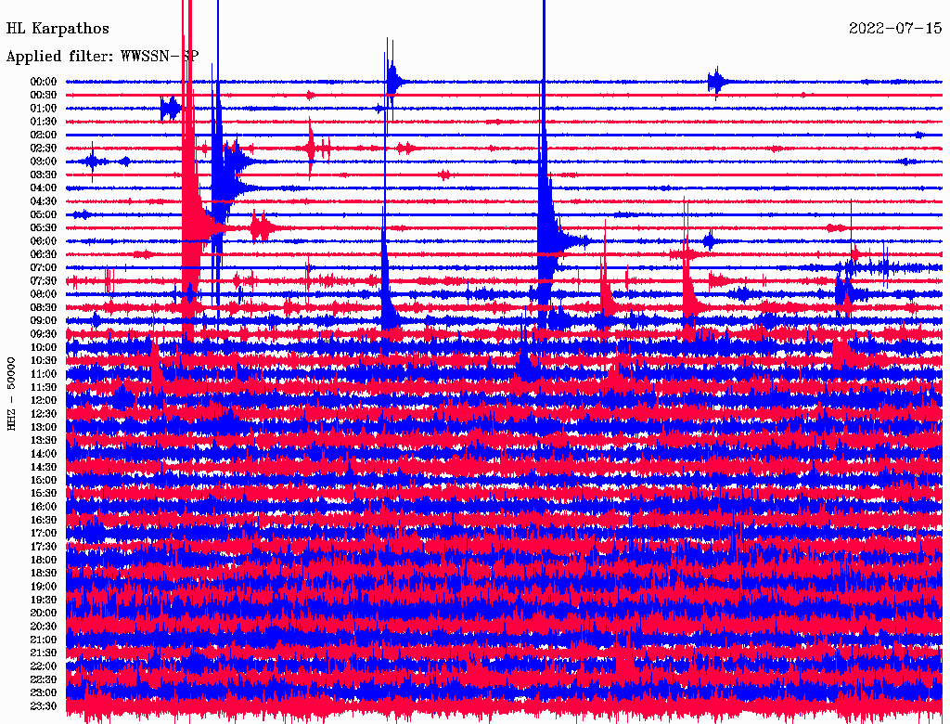Select the 04:30 time label
Screen dimensions: 950x724
click(x=44, y=200)
